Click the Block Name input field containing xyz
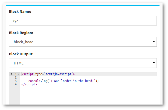The image size is (168, 110). tap(83, 21)
